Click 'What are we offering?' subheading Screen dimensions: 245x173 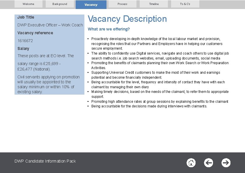pyautogui.click(x=109, y=29)
